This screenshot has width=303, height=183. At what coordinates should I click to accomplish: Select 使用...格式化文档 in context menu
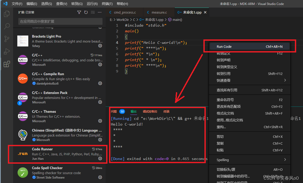[250, 120]
